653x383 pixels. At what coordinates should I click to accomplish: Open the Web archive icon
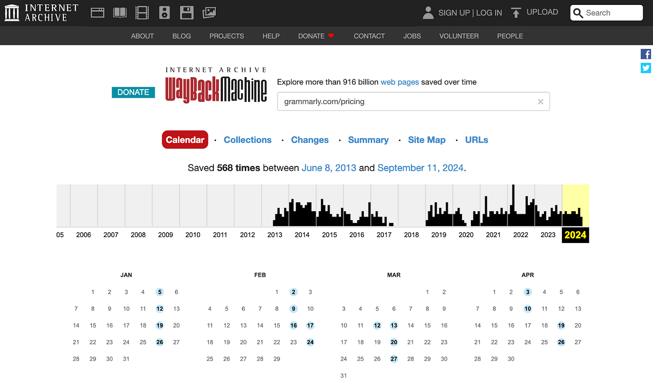pyautogui.click(x=97, y=13)
